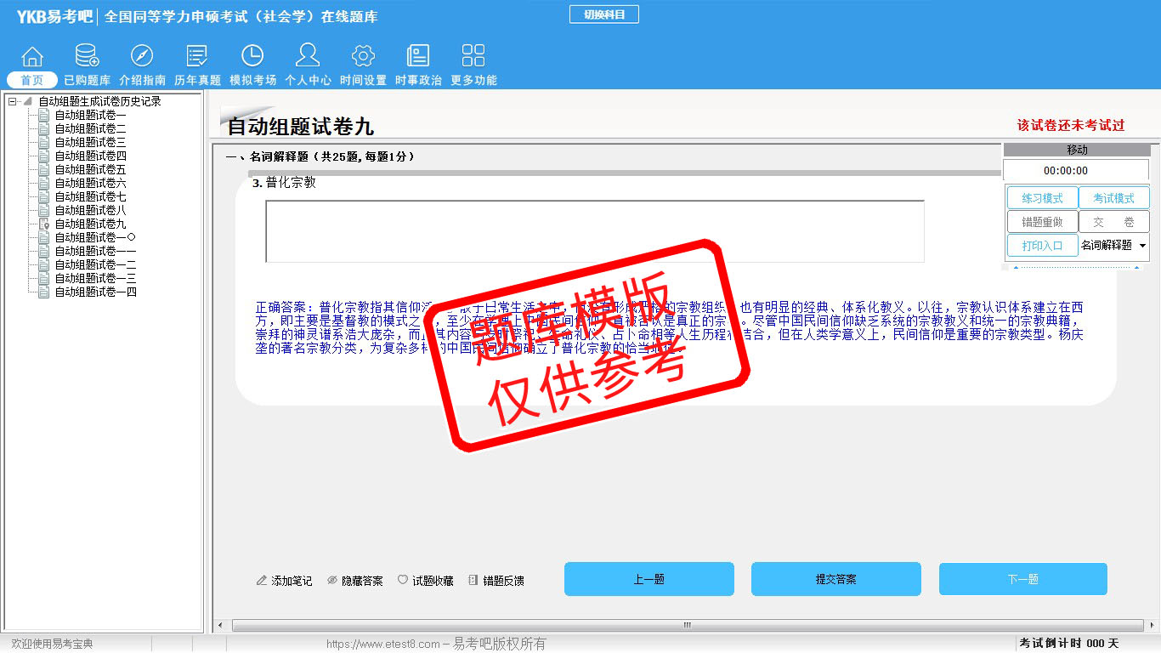Open 时间设置 gear icon
This screenshot has width=1161, height=653.
tap(363, 57)
